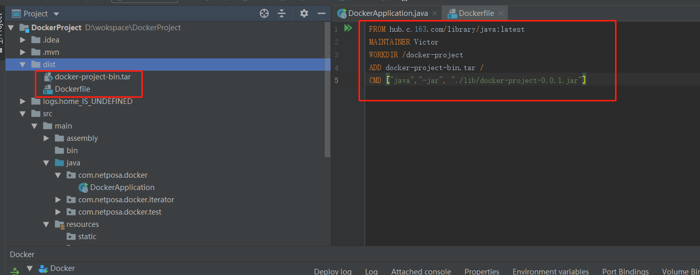The width and height of the screenshot is (700, 275).
Task: Click the Docker tool window title
Action: [x=22, y=254]
